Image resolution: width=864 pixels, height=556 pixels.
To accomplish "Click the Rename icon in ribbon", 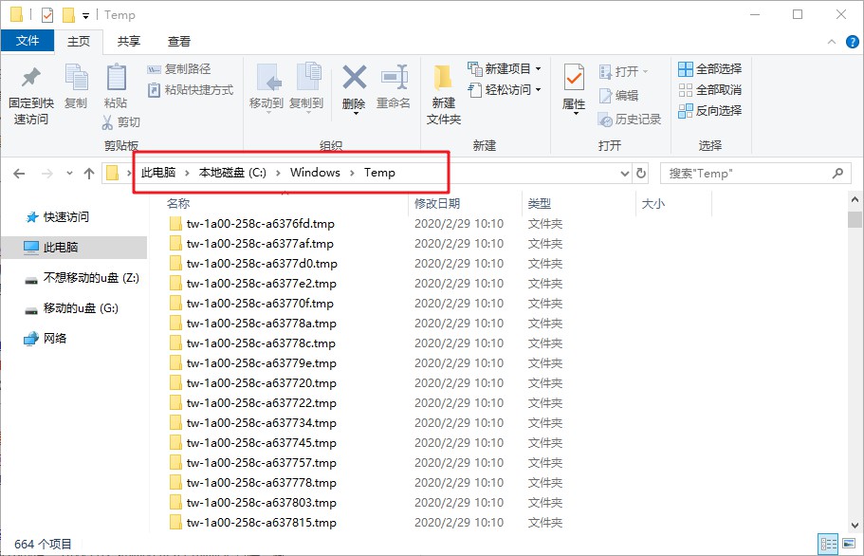I will 394,79.
